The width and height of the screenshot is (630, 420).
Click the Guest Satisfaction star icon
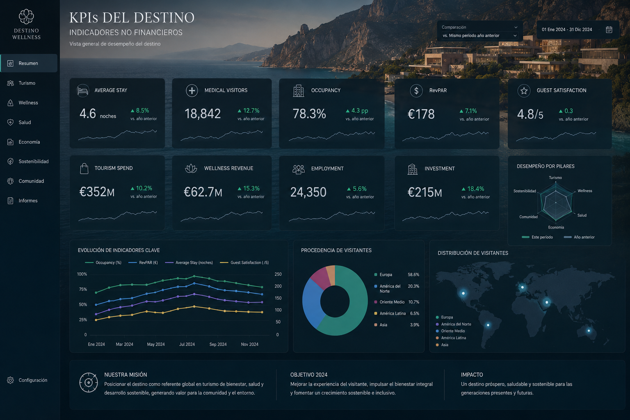524,91
